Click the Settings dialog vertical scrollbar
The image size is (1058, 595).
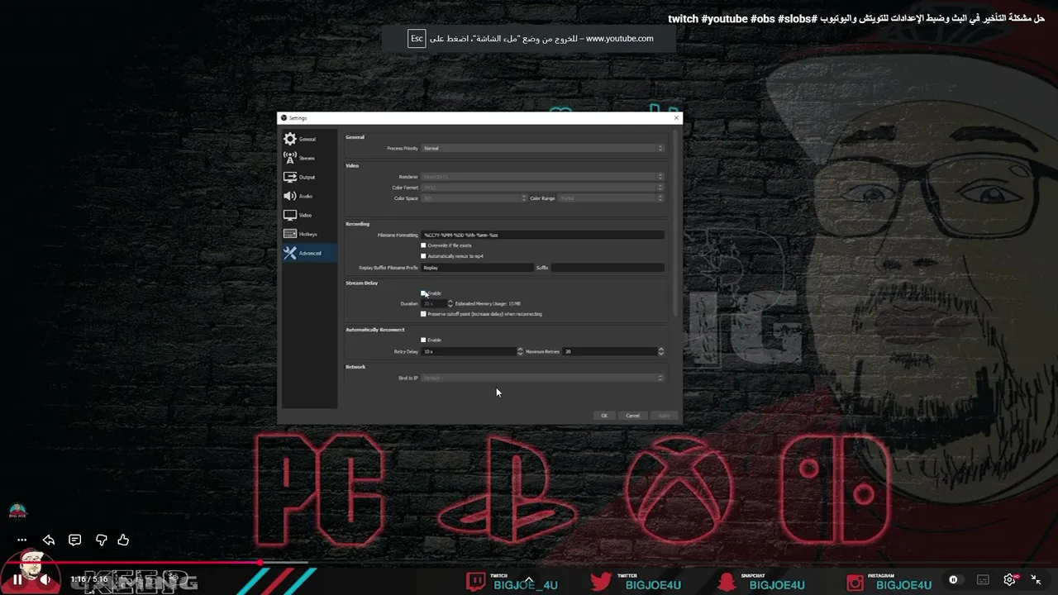tap(675, 223)
